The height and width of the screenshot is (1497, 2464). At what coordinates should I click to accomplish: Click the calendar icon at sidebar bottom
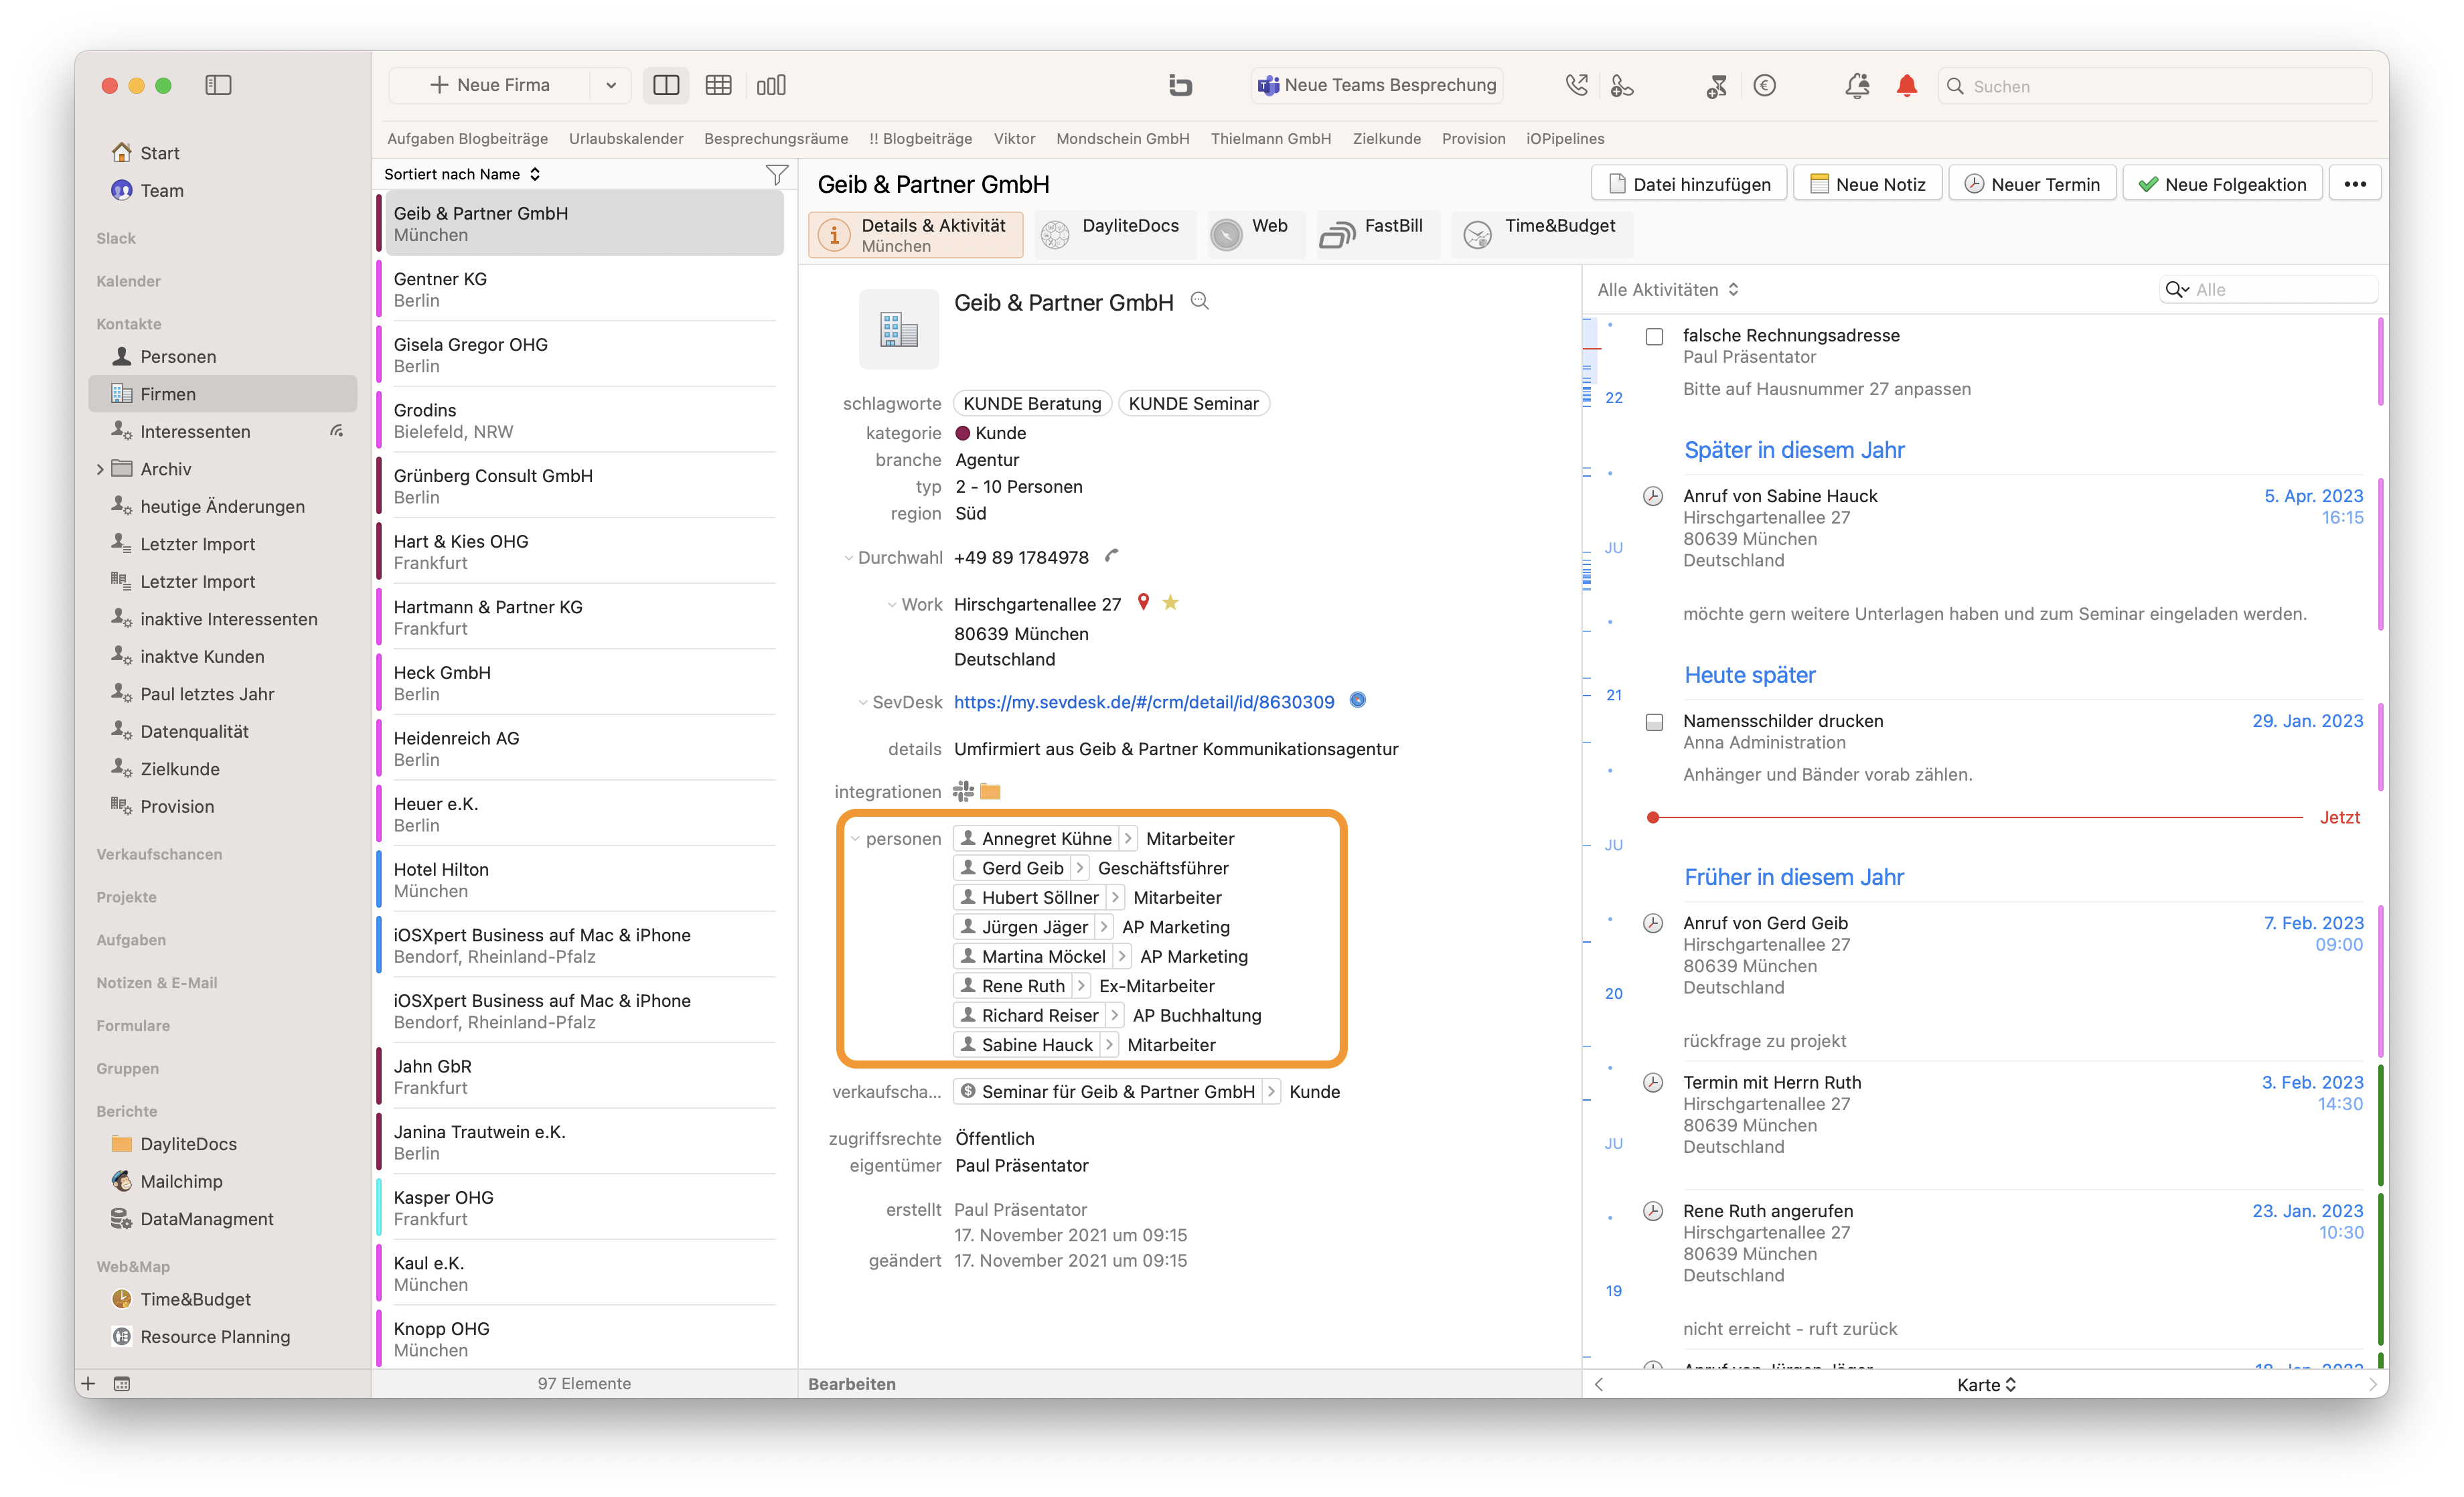[x=122, y=1383]
